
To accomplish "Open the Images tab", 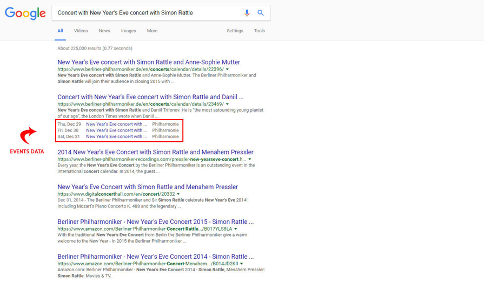I will pyautogui.click(x=128, y=31).
